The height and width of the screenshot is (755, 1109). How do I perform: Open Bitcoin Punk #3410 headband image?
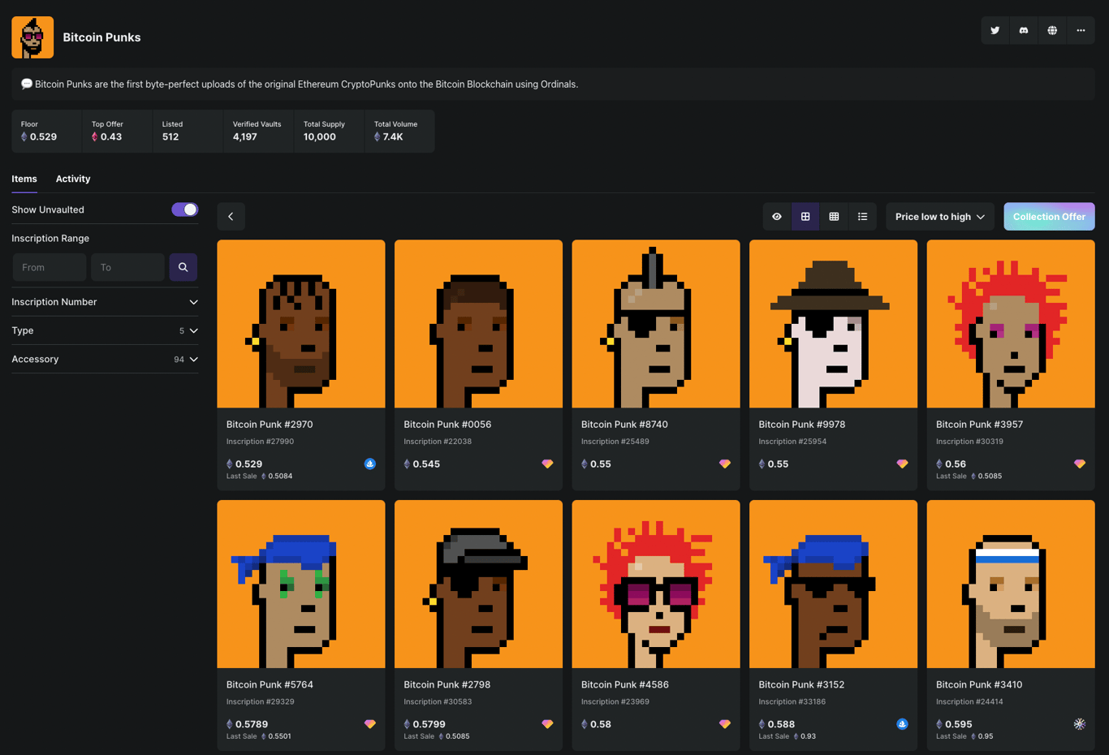pyautogui.click(x=1011, y=585)
